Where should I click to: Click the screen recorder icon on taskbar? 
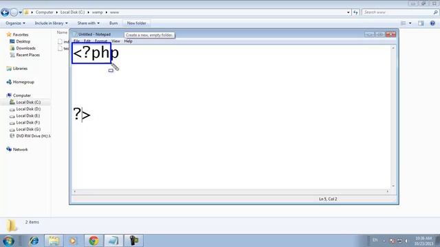coord(133,241)
